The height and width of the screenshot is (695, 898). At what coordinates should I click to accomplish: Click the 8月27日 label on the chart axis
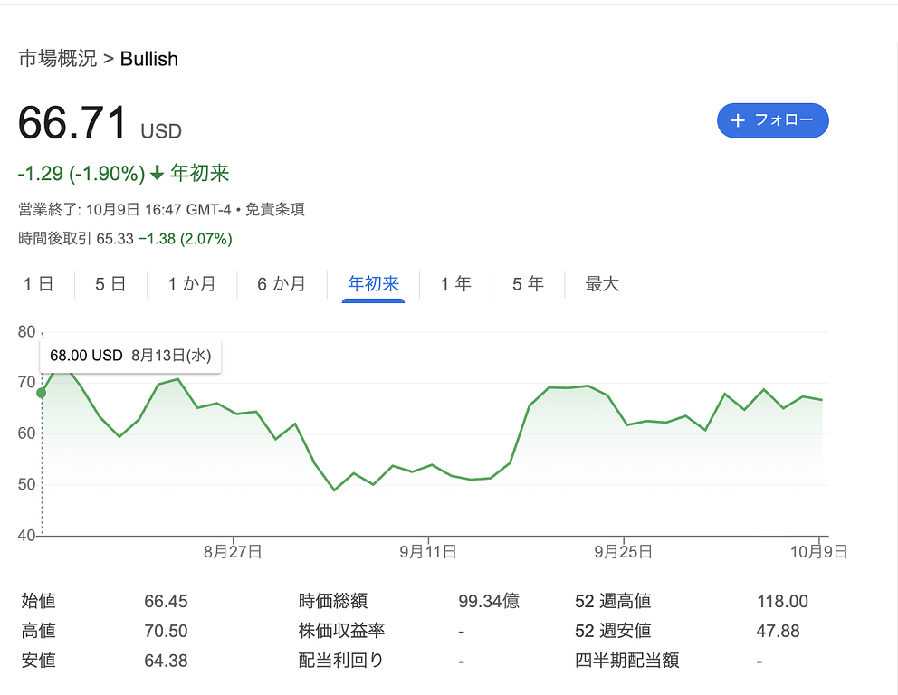pyautogui.click(x=233, y=551)
